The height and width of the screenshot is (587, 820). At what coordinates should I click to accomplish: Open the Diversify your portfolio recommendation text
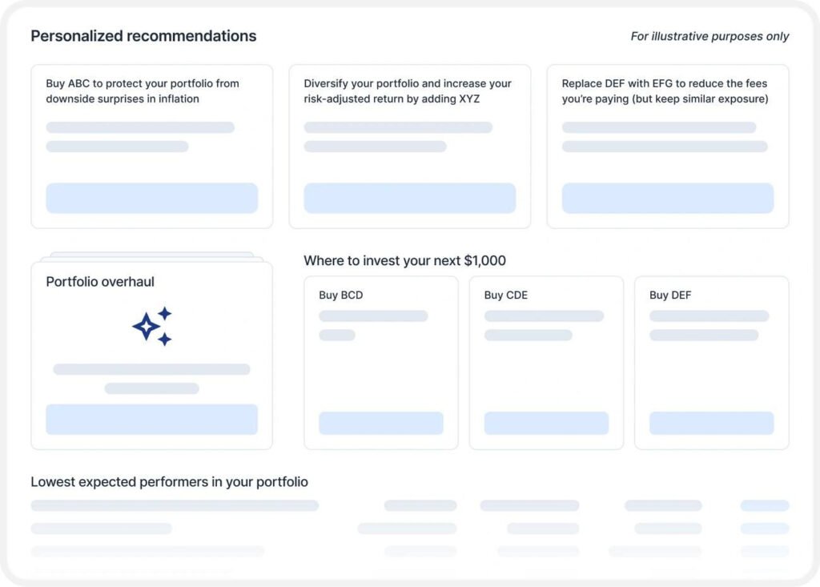(408, 90)
